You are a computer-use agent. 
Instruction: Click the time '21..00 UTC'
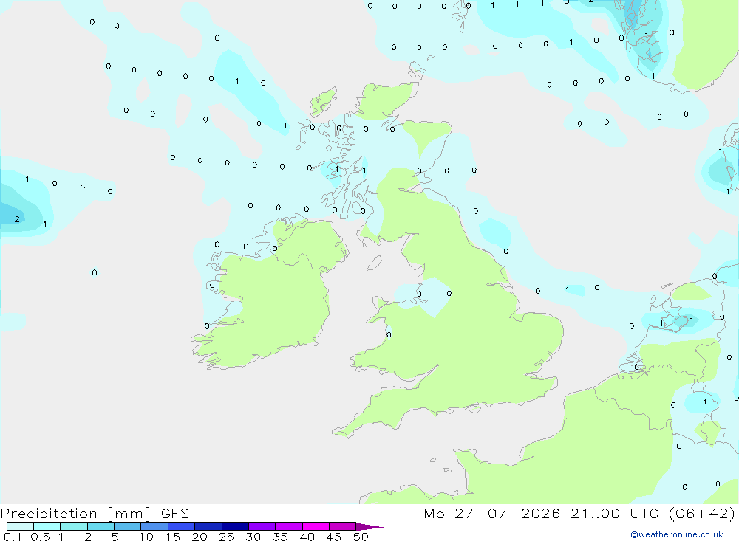[615, 513]
